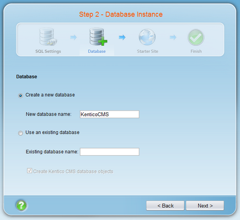This screenshot has height=220, width=240.
Task: Click the Starter Site step label
Action: (x=147, y=51)
